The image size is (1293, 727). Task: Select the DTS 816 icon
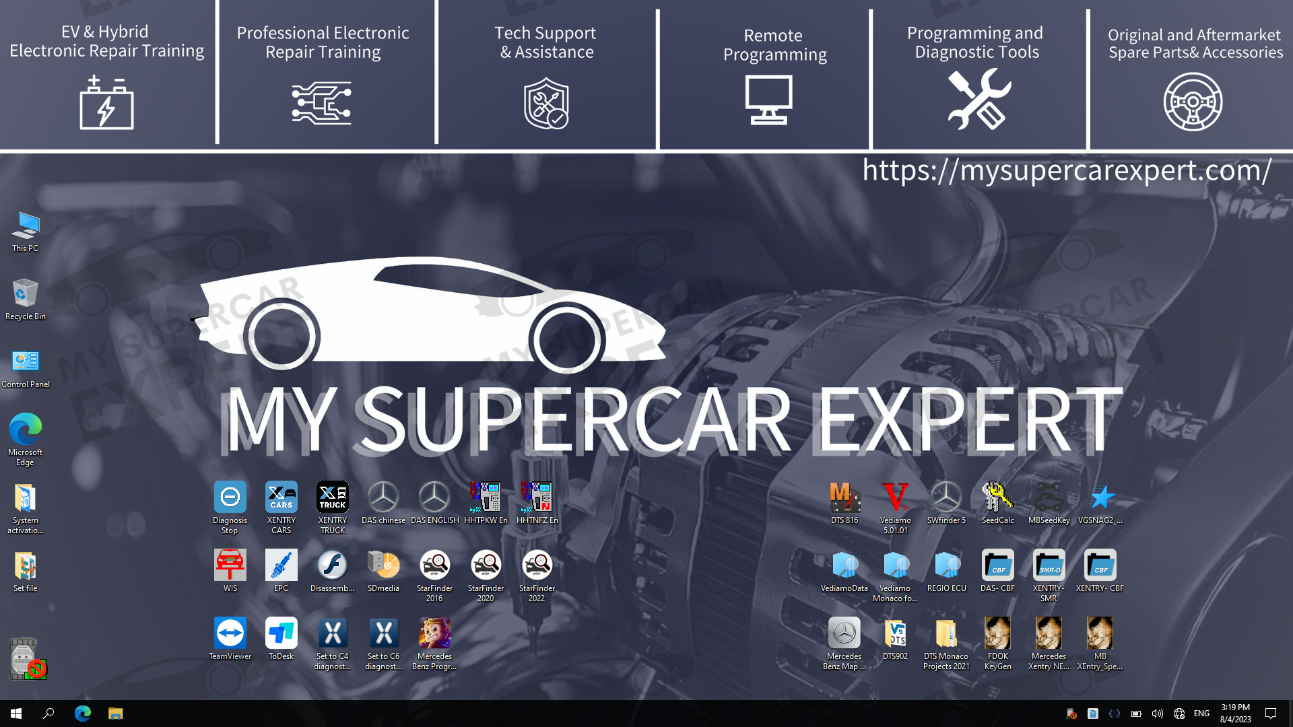844,498
